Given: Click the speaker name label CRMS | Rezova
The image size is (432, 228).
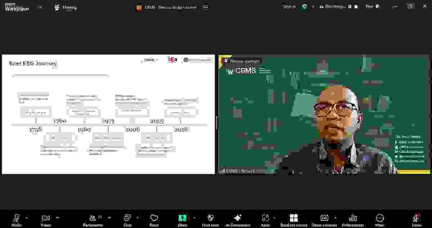Looking at the screenshot, I should pyautogui.click(x=247, y=171).
